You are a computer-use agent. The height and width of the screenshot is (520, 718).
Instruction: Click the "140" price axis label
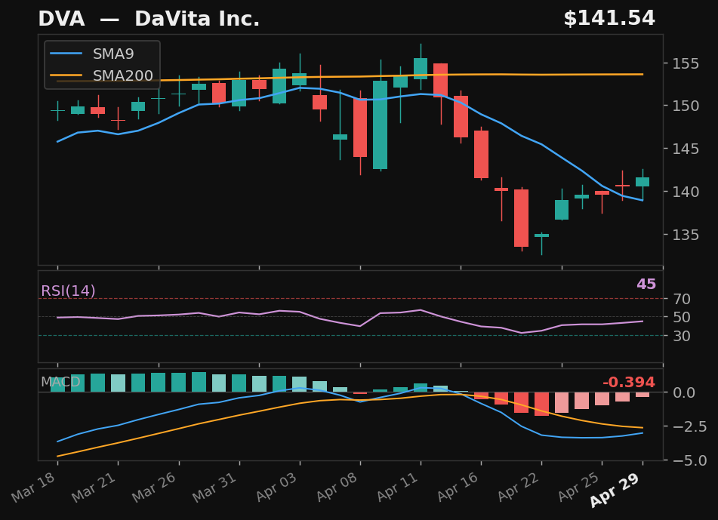pyautogui.click(x=686, y=192)
